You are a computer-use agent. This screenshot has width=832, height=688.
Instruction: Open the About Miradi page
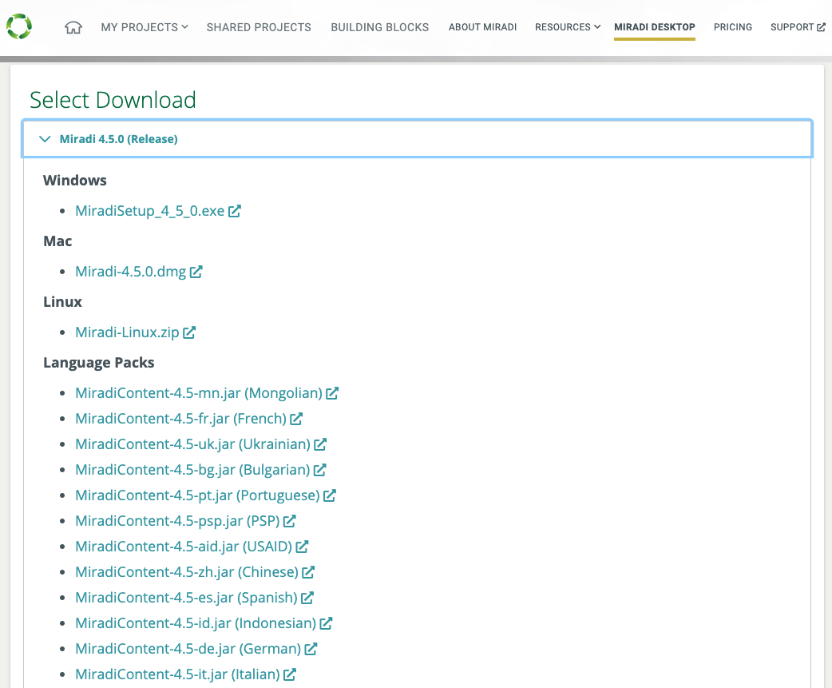(x=482, y=27)
